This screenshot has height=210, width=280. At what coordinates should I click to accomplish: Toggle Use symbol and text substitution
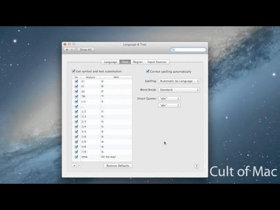[x=74, y=71]
